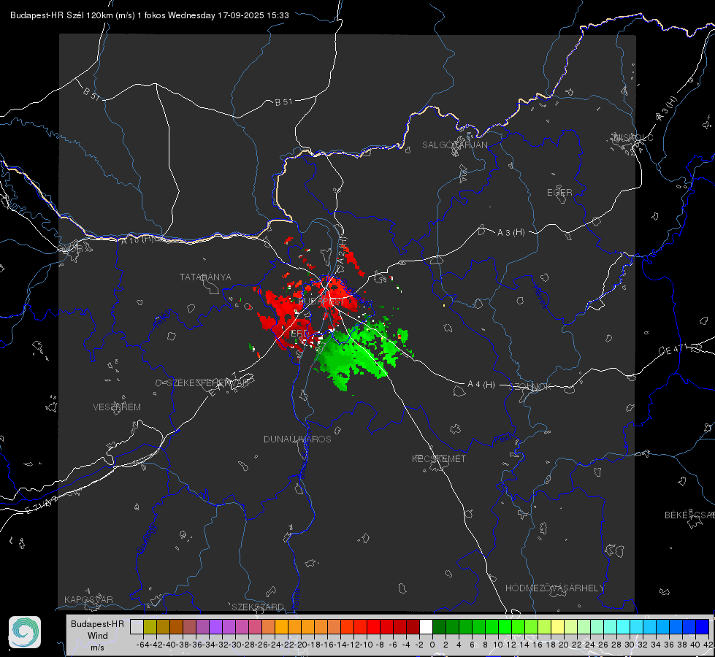The image size is (715, 657).
Task: Click the MISKOLC city label
Action: coord(633,138)
